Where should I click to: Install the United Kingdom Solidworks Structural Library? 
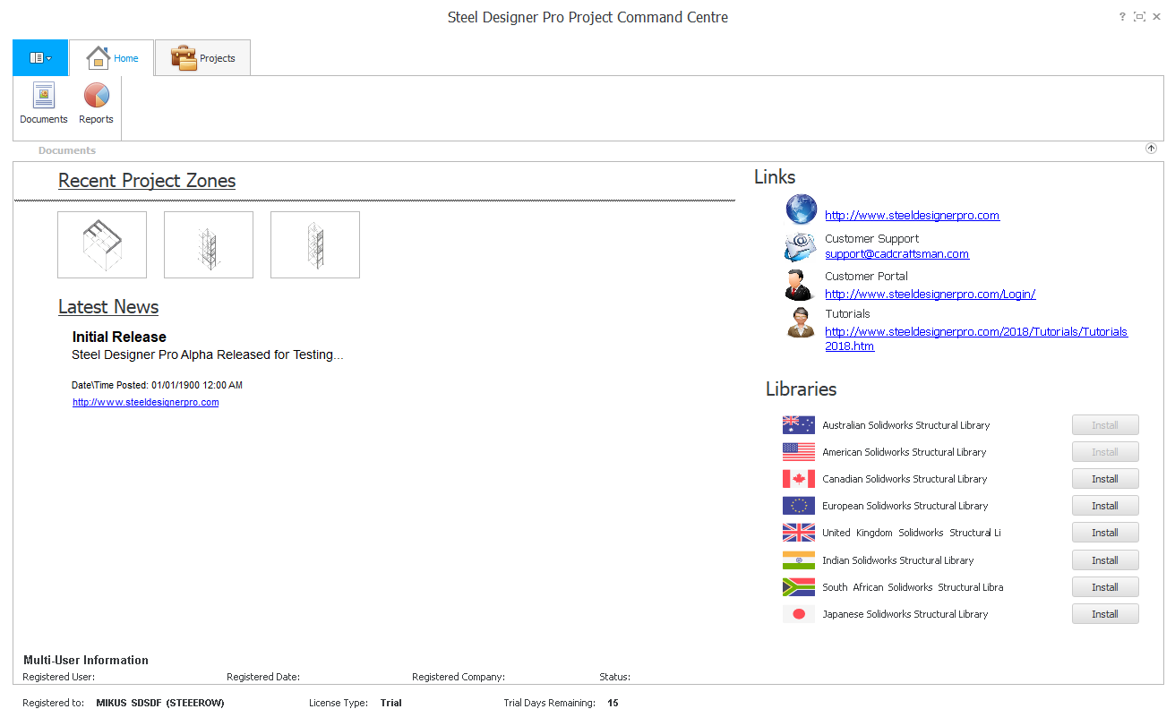point(1105,533)
